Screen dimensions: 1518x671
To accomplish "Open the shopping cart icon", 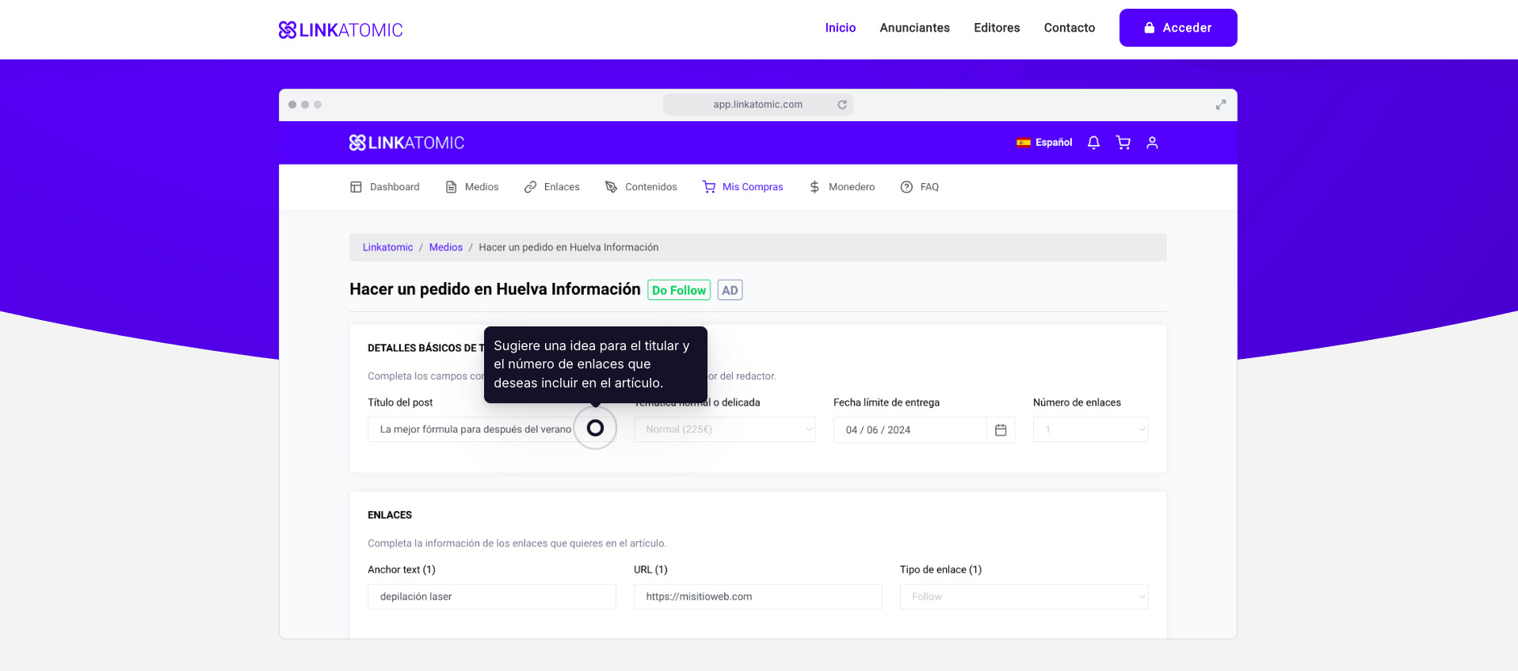I will pyautogui.click(x=1123, y=143).
